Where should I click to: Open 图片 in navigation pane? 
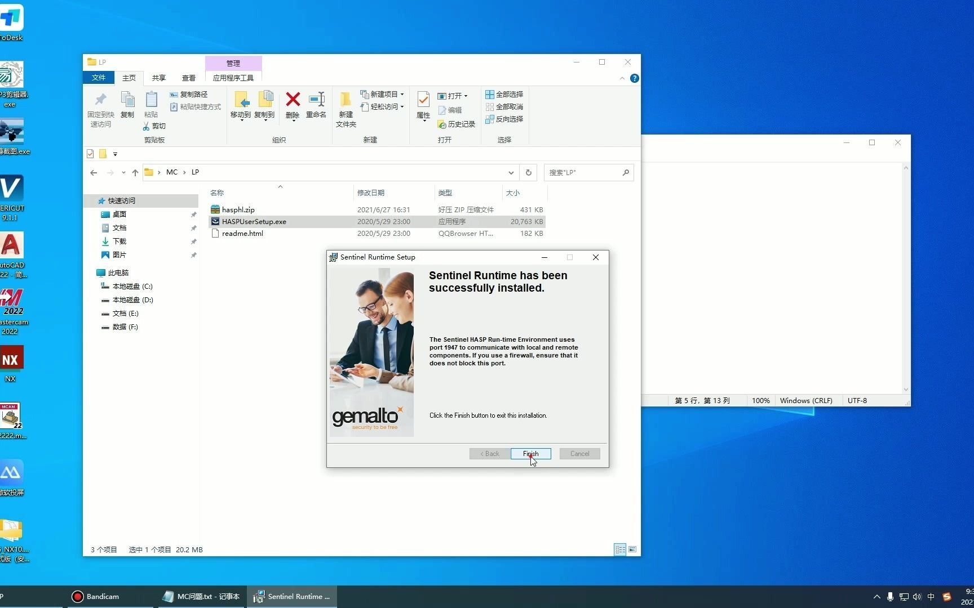[x=119, y=255]
